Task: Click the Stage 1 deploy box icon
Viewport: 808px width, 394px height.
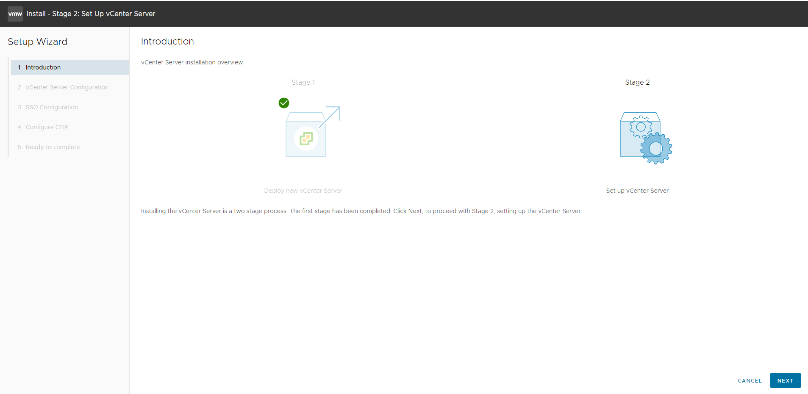Action: coord(313,132)
